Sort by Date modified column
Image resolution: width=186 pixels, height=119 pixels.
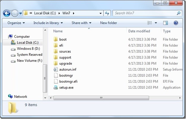point(139,31)
